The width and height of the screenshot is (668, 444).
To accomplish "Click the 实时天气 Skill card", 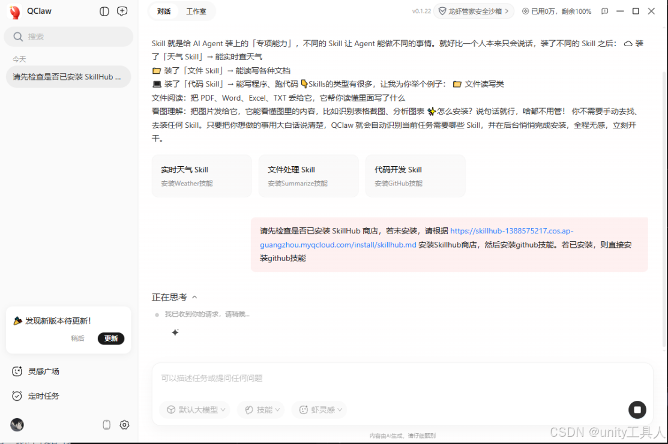I will [202, 176].
